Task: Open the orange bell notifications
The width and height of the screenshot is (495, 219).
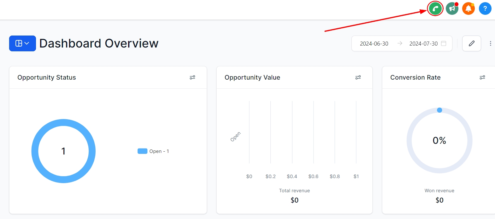Action: pos(468,8)
